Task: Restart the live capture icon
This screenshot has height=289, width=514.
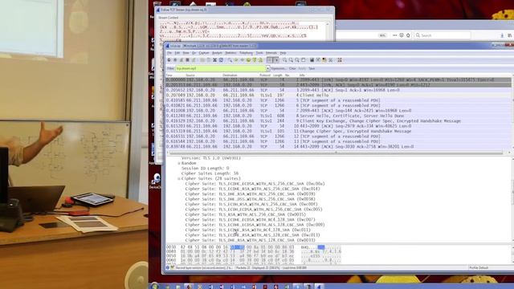Action: pyautogui.click(x=194, y=60)
